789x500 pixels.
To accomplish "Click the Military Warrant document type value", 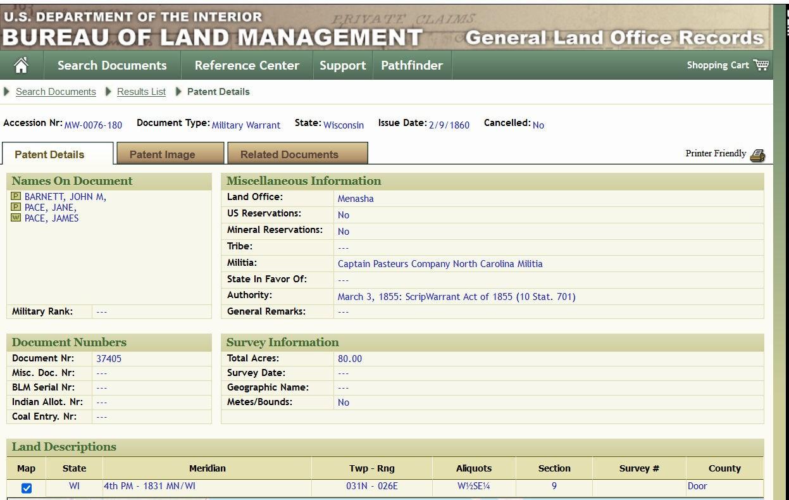I will pos(246,125).
